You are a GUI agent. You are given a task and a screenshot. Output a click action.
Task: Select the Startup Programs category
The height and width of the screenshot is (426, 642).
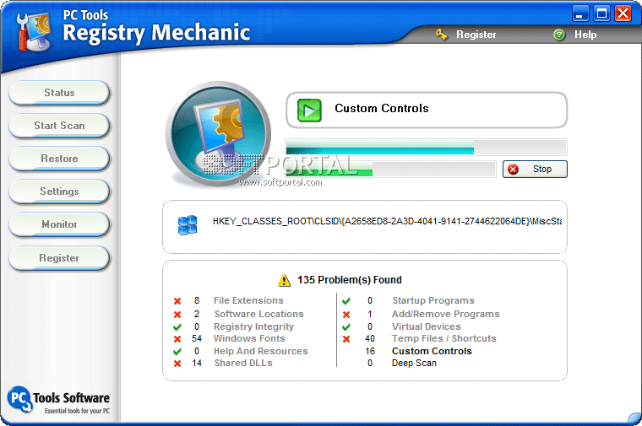click(433, 300)
